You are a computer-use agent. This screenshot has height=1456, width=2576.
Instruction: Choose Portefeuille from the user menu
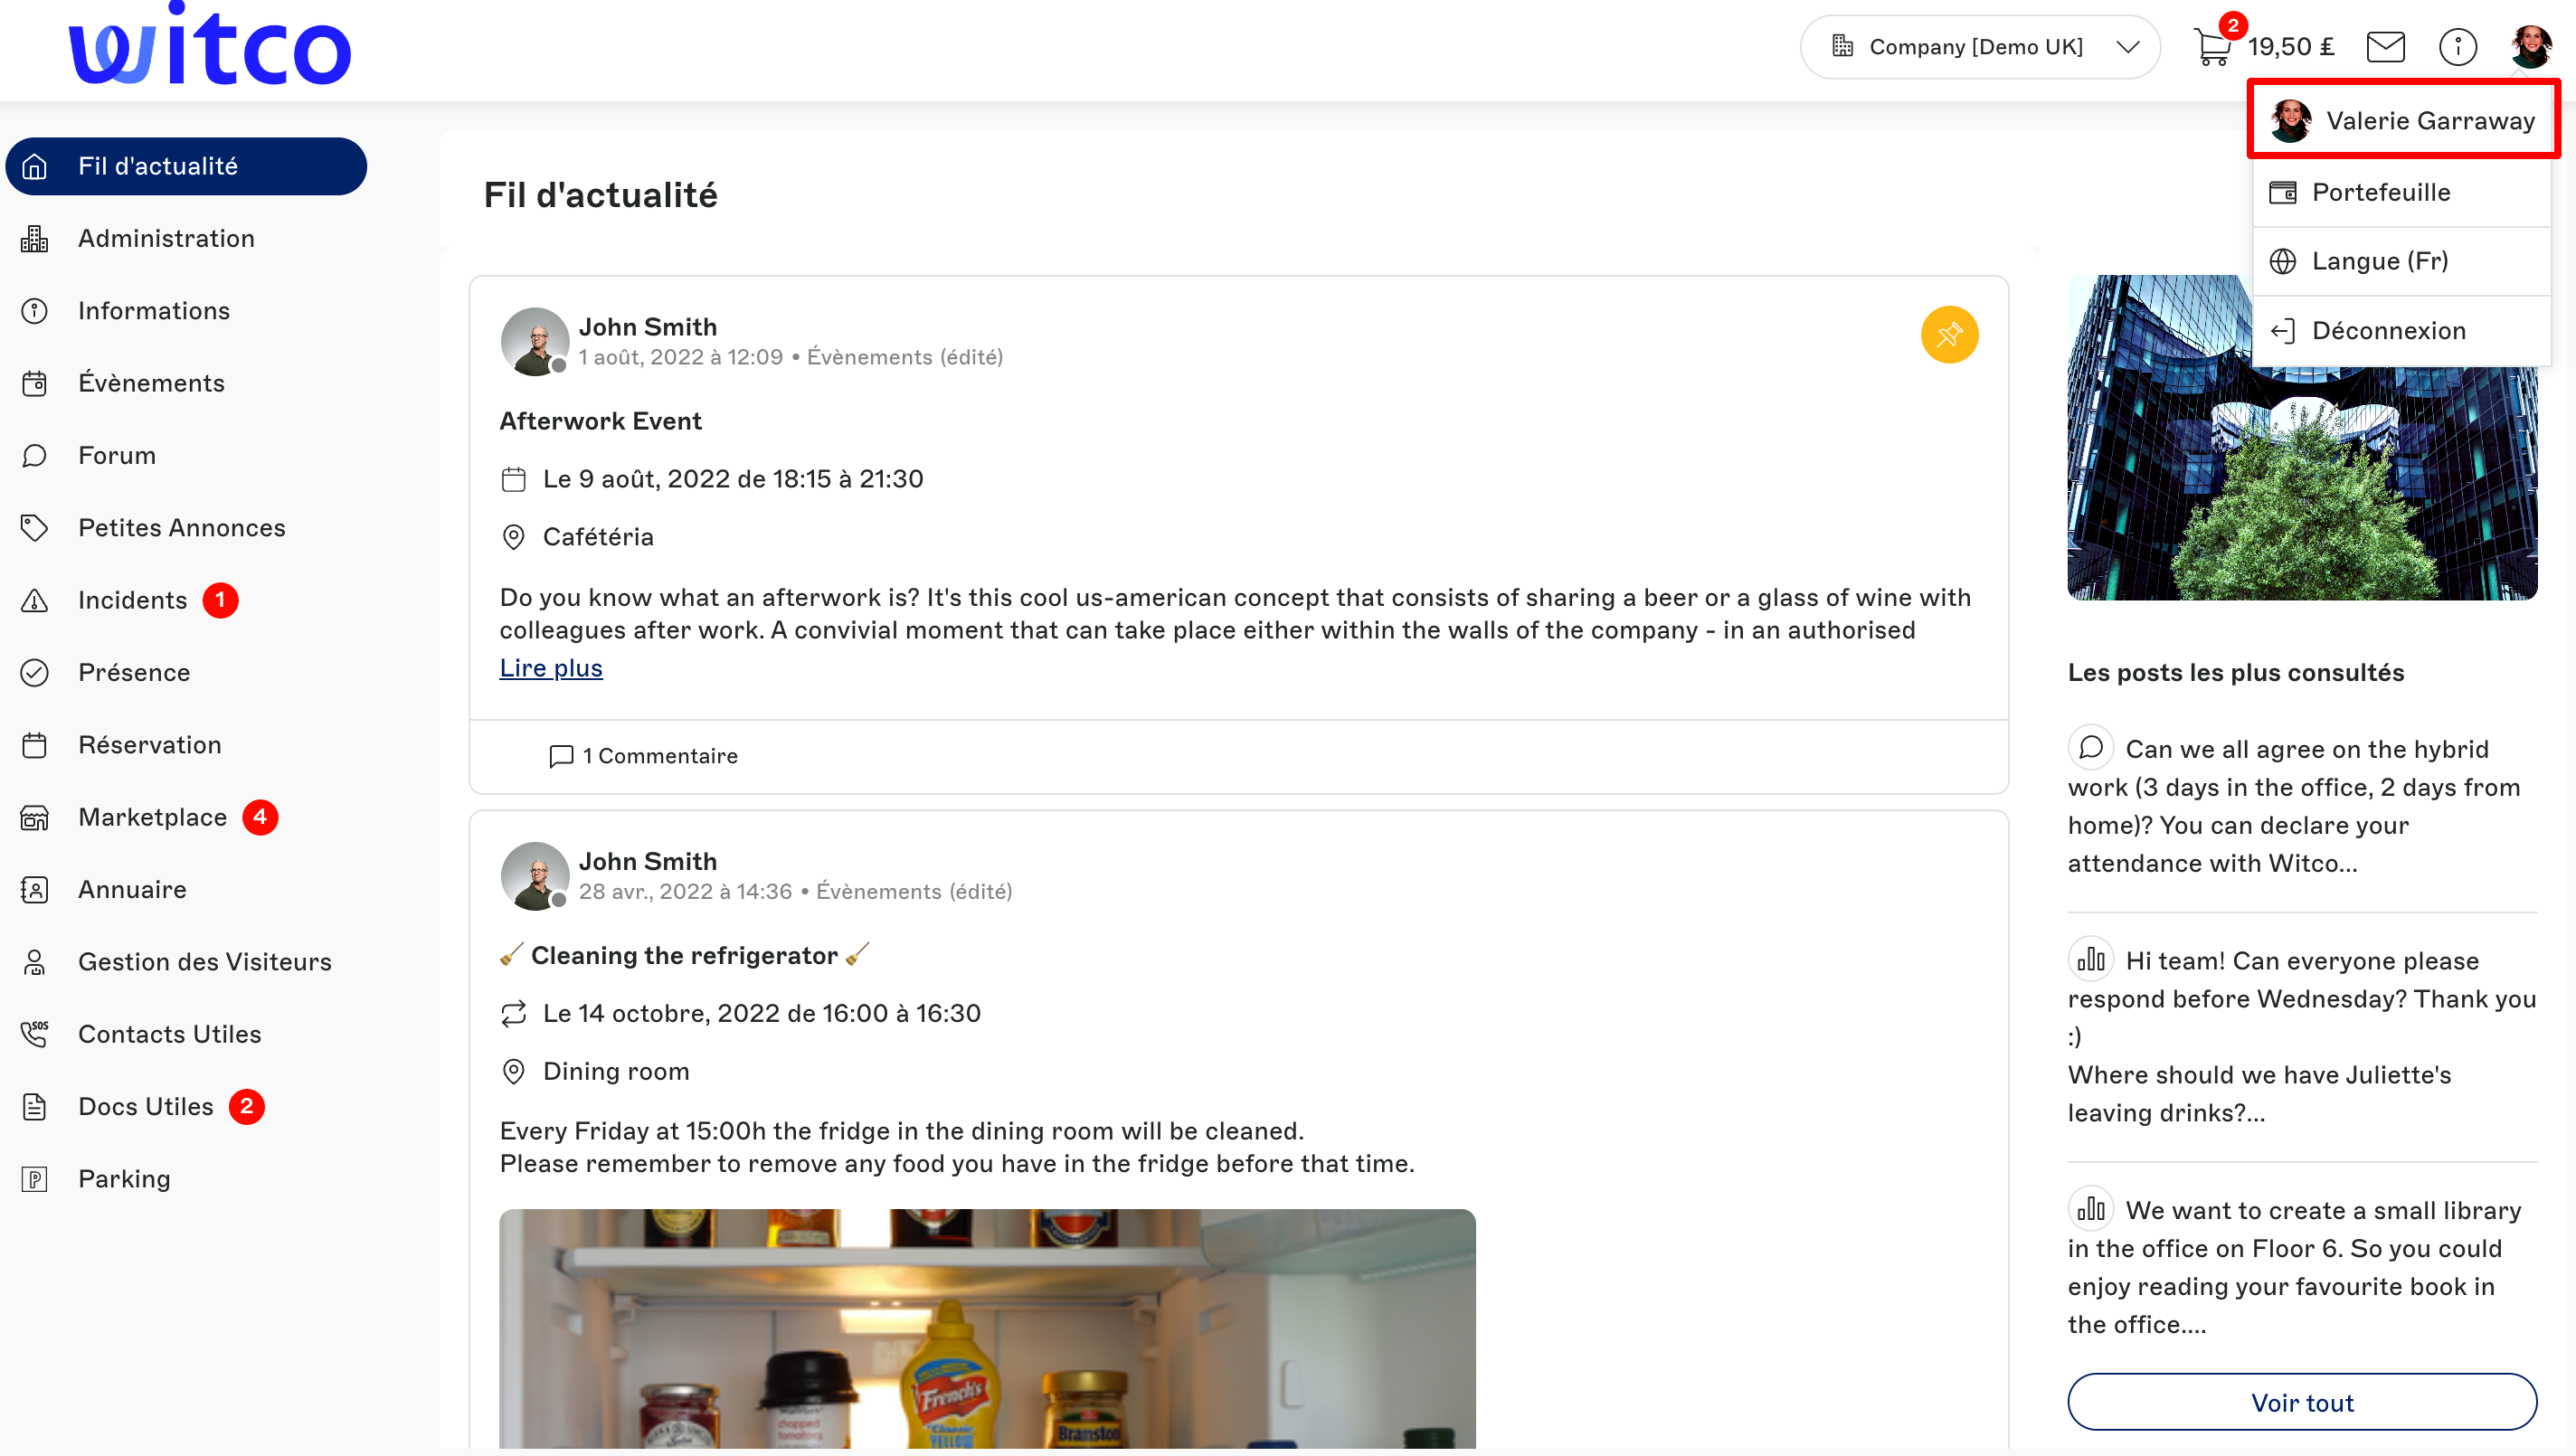(2402, 192)
